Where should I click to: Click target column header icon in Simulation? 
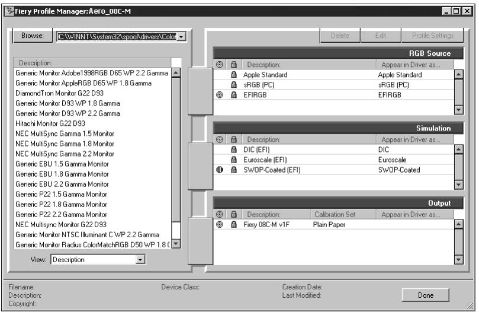(x=219, y=139)
